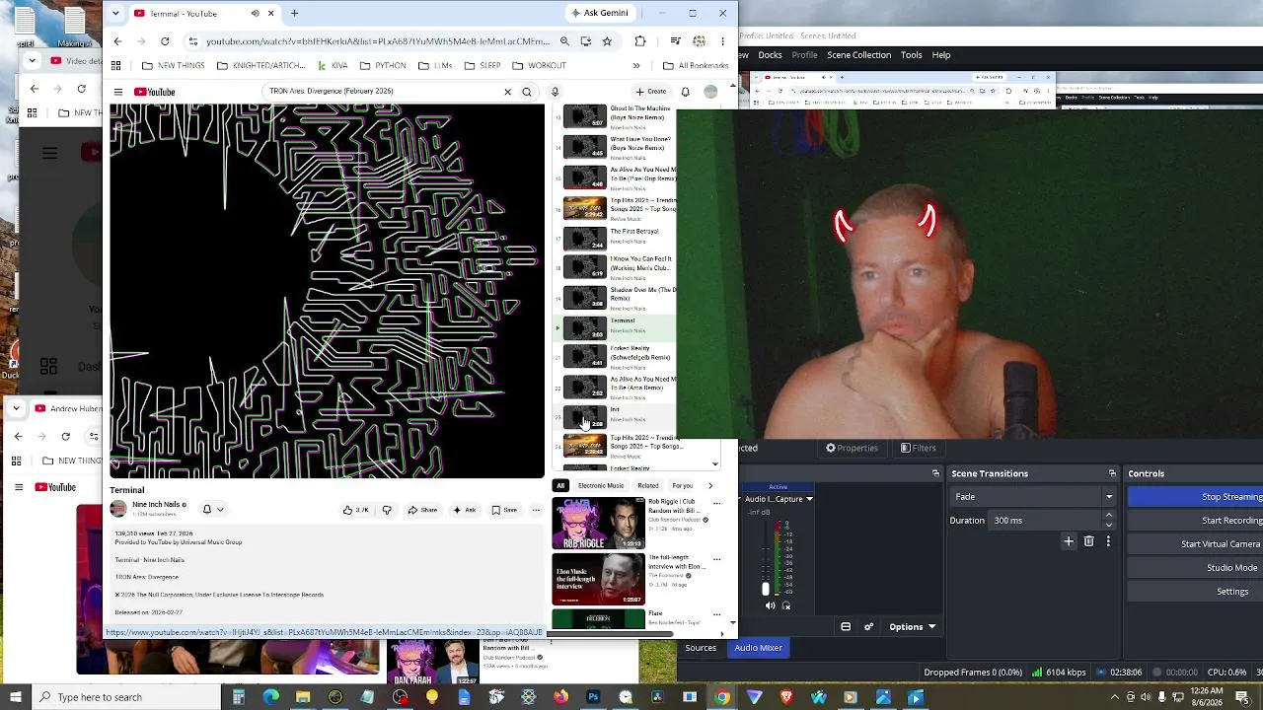Image resolution: width=1263 pixels, height=710 pixels.
Task: Select the Electronic Music filter chip
Action: click(x=601, y=485)
